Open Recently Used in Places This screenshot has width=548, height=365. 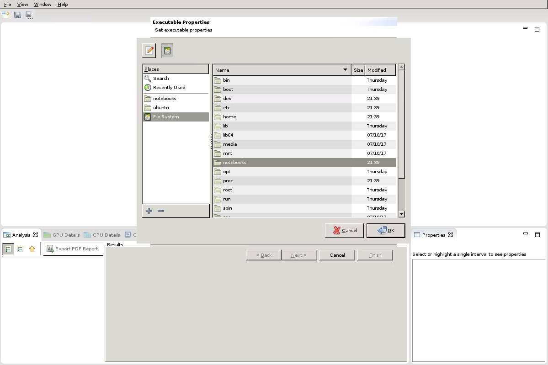pyautogui.click(x=169, y=88)
